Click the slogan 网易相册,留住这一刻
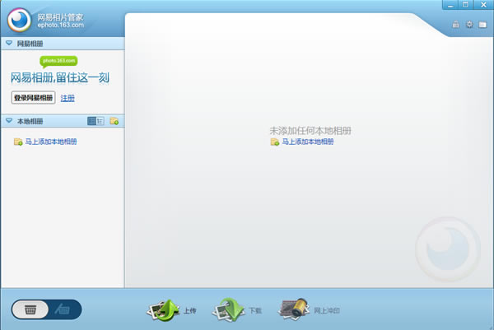Viewport: 494px width, 330px height. [x=60, y=77]
